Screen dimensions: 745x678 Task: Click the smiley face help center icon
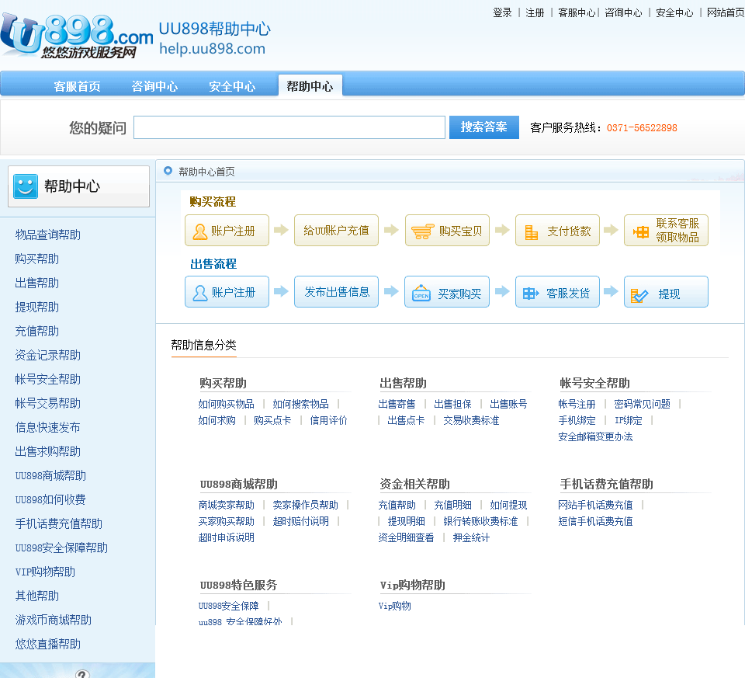coord(25,186)
